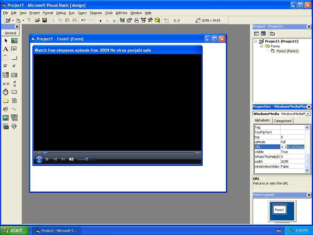Viewport: 313px width, 235px height.
Task: Switch to the Alphabetic properties tab
Action: [262, 120]
